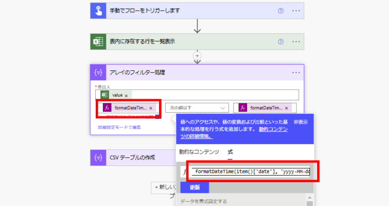
Task: Click the manual trigger hand icon
Action: 99,11
